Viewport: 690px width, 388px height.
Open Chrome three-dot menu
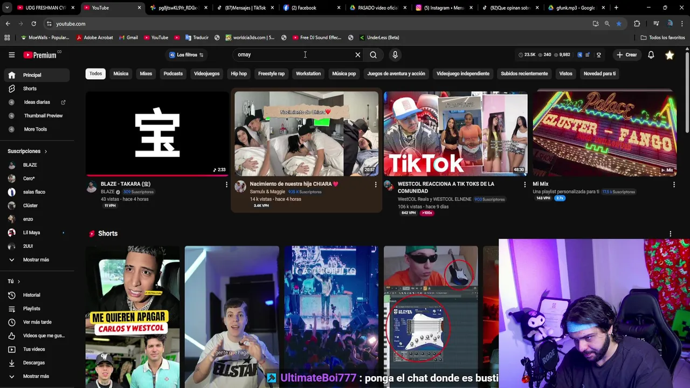(682, 24)
